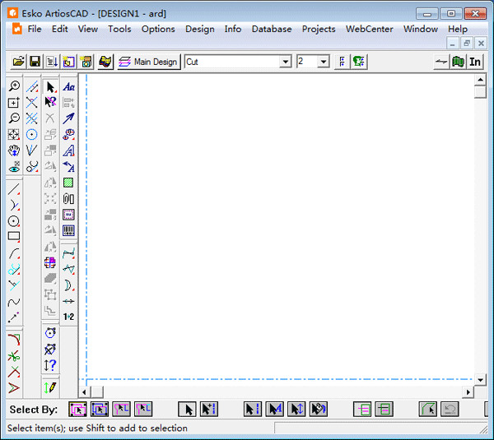
Task: Click the Open file folder icon
Action: [x=18, y=62]
